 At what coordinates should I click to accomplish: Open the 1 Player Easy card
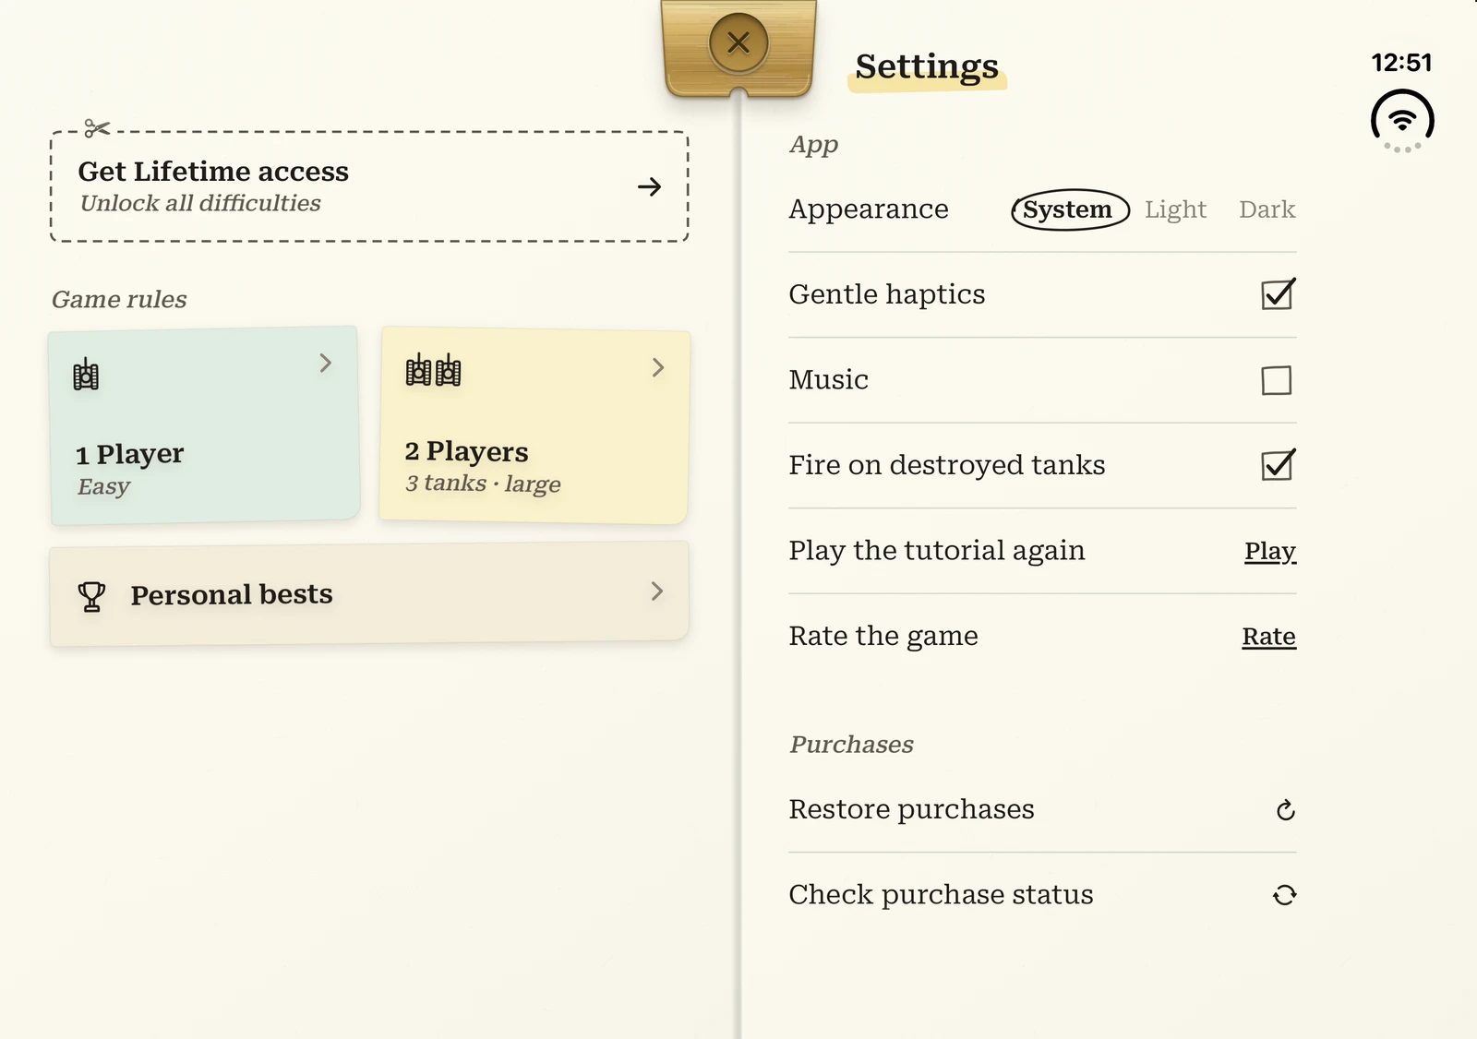pos(204,425)
